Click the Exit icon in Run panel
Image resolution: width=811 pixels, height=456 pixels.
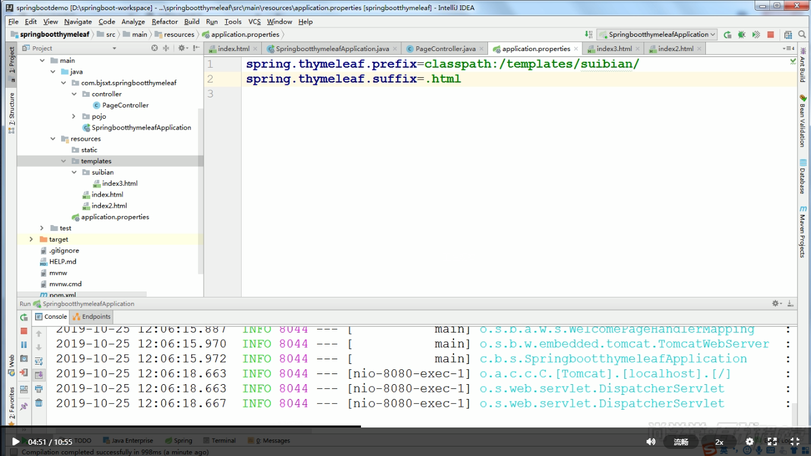(24, 373)
